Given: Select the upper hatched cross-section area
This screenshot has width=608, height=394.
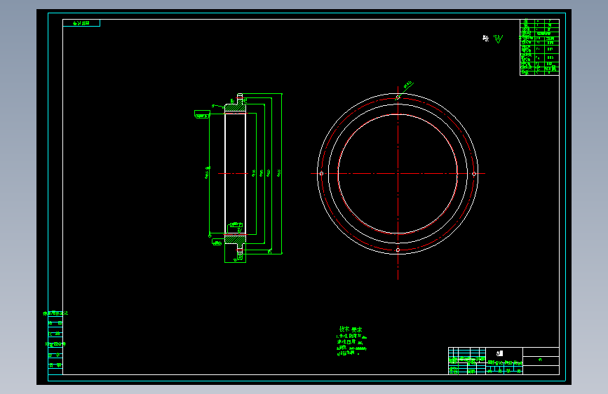Looking at the screenshot, I should pos(235,107).
